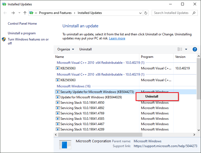
Task: Open help with the question mark icon
Action: [x=195, y=49]
